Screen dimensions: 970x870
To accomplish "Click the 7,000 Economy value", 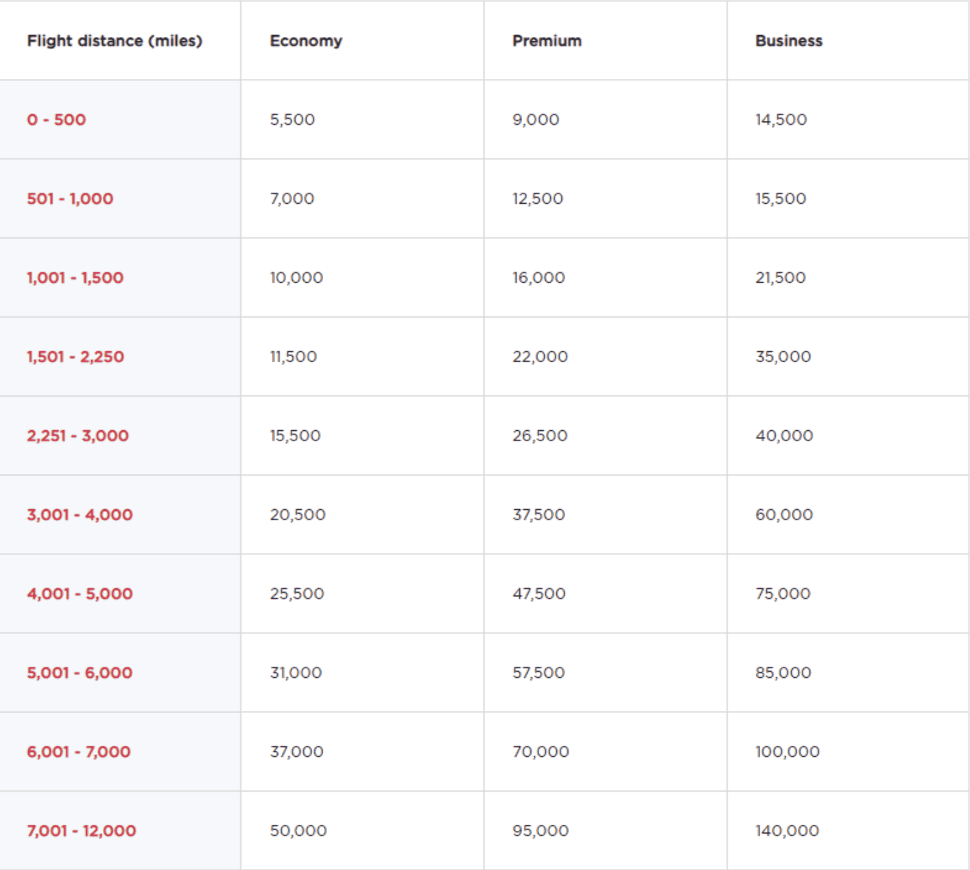I will pos(292,199).
